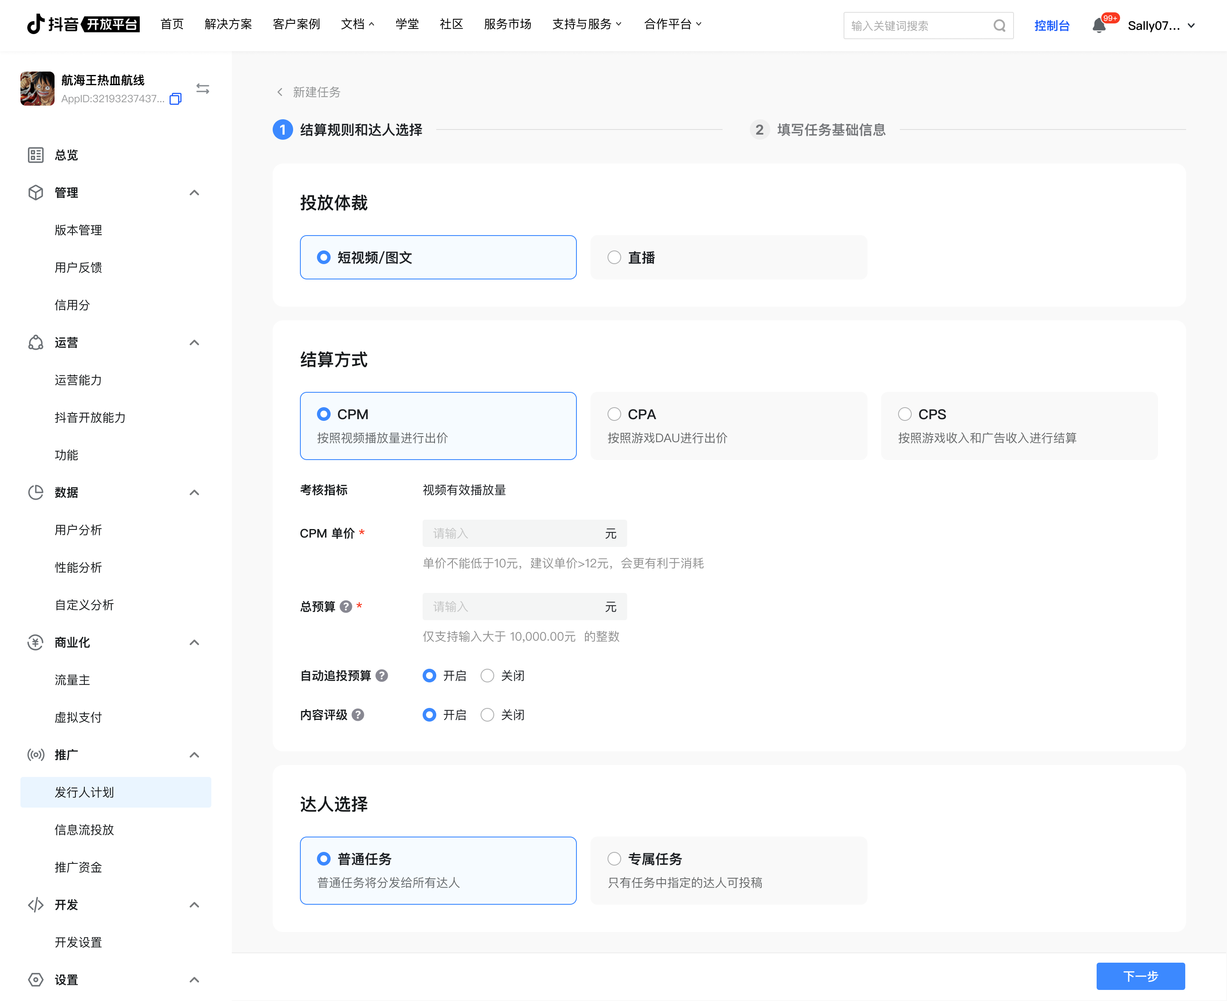Click step 2 circle indicator
The height and width of the screenshot is (1001, 1227).
click(x=759, y=130)
